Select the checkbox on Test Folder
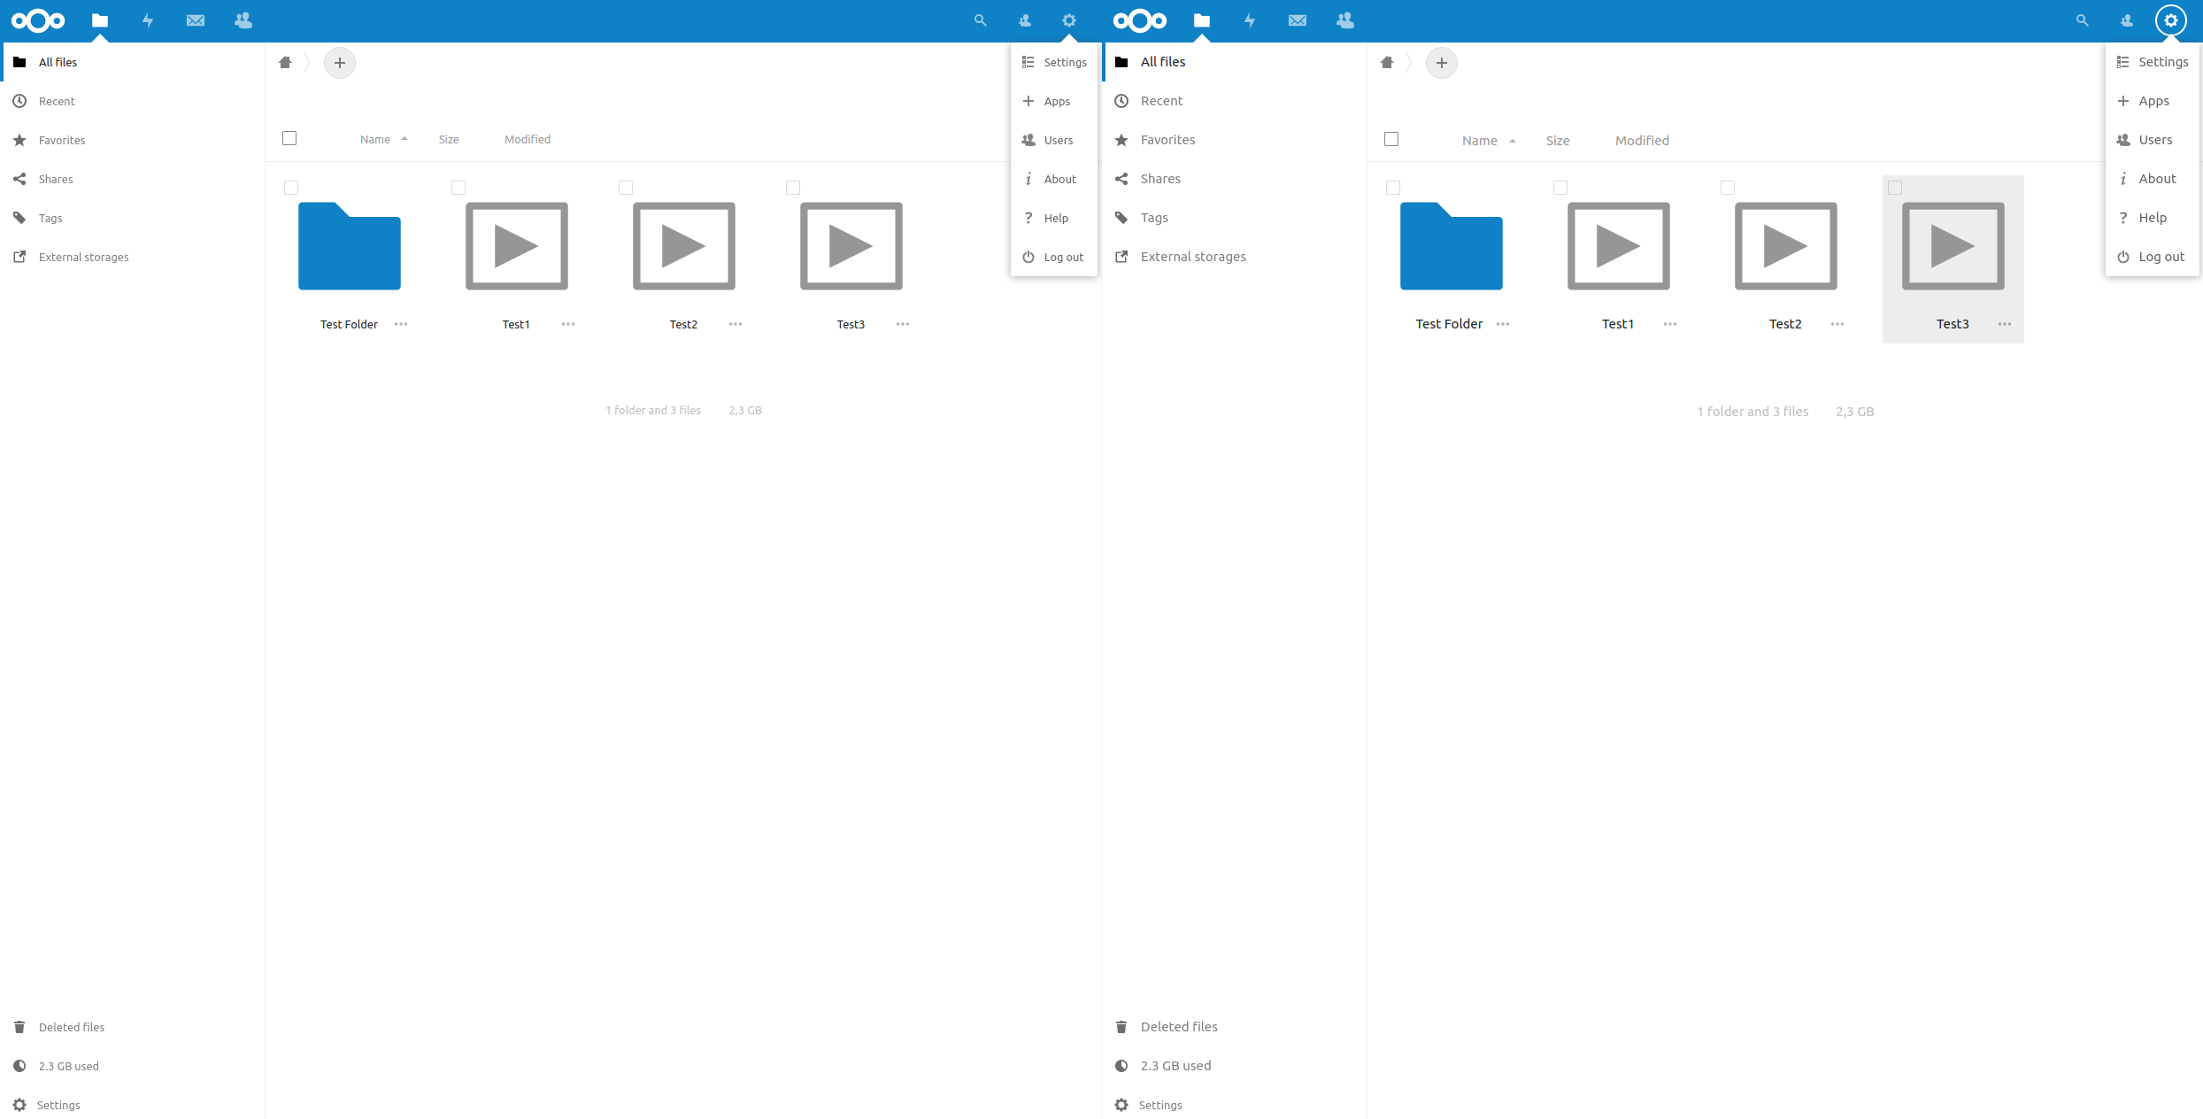Screen dimensions: 2203x1119 click(x=290, y=188)
